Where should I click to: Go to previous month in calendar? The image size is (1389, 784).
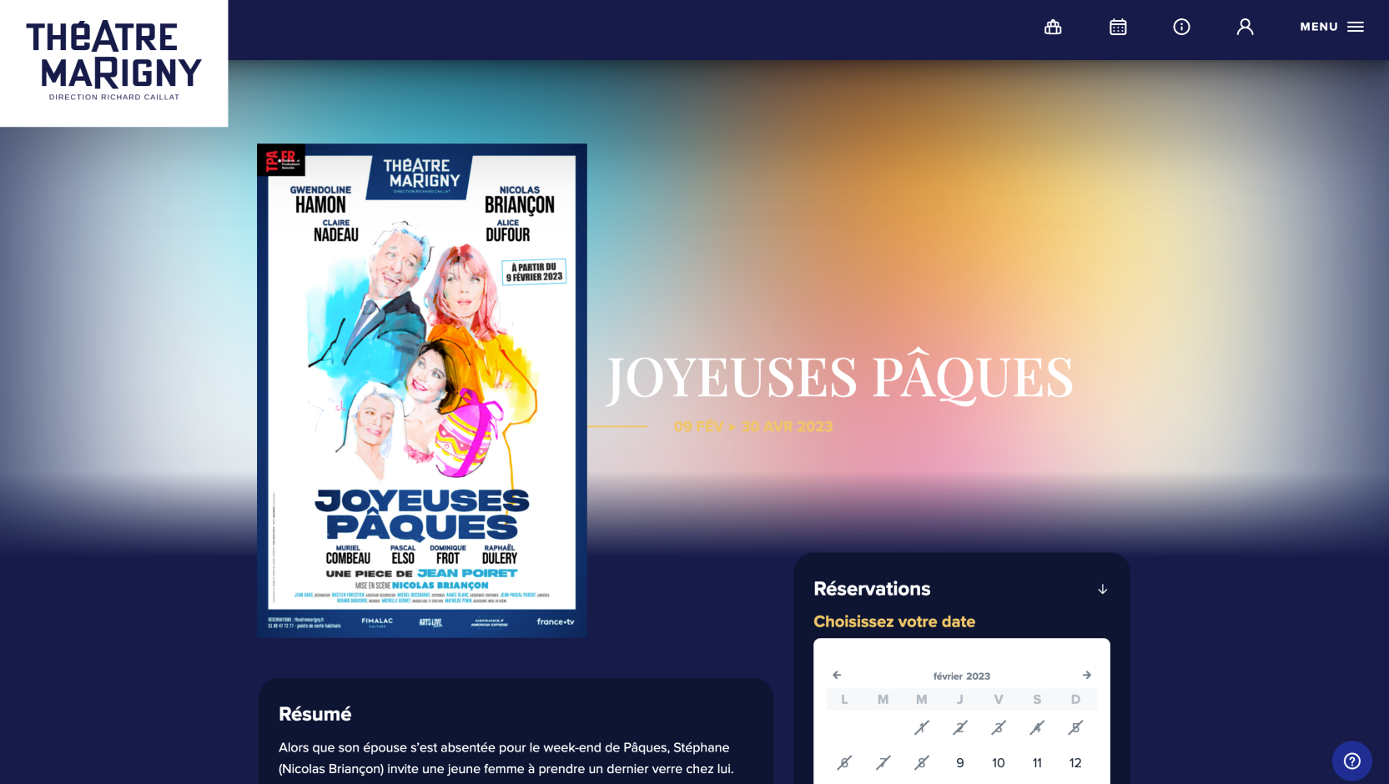click(837, 675)
